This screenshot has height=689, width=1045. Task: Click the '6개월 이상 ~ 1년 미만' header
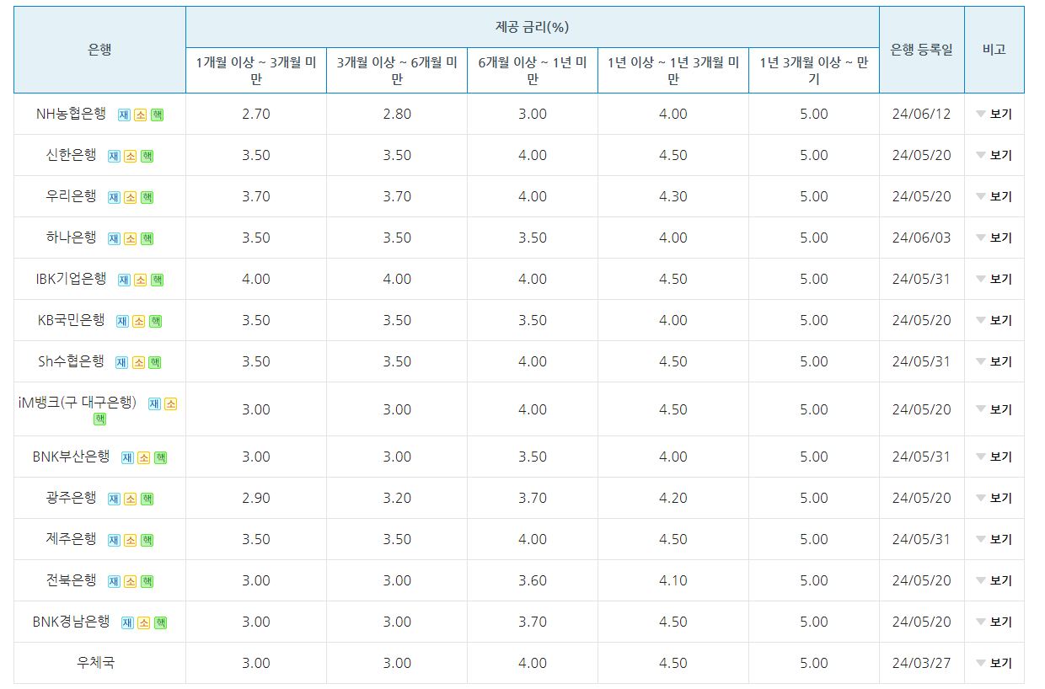pyautogui.click(x=533, y=71)
